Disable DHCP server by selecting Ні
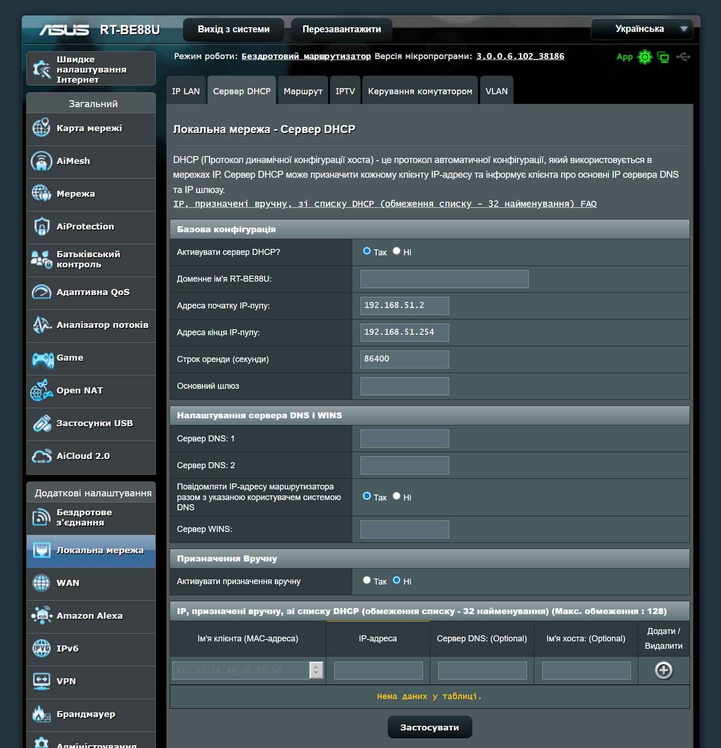Screen dimensions: 721x748 click(x=397, y=251)
